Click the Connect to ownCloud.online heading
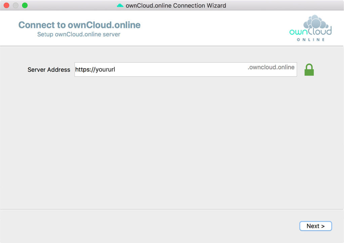Screen dimensions: 344x243 point(79,25)
